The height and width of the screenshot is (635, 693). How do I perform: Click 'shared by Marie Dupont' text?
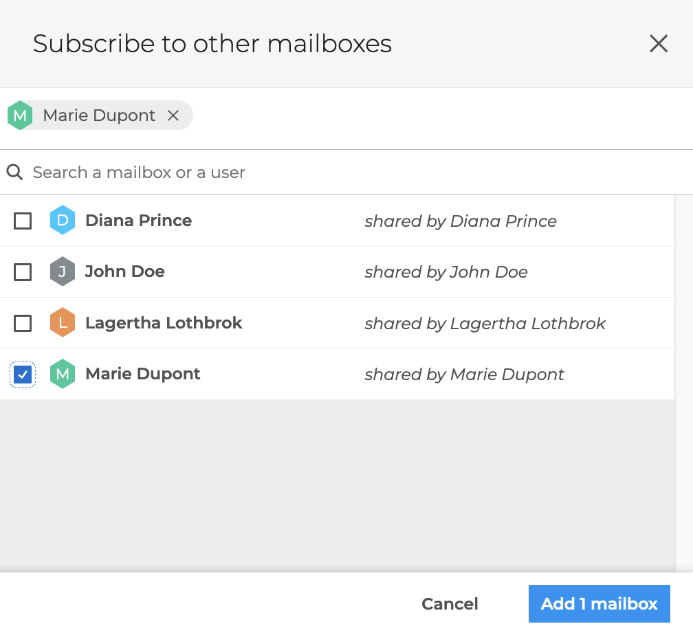tap(464, 375)
